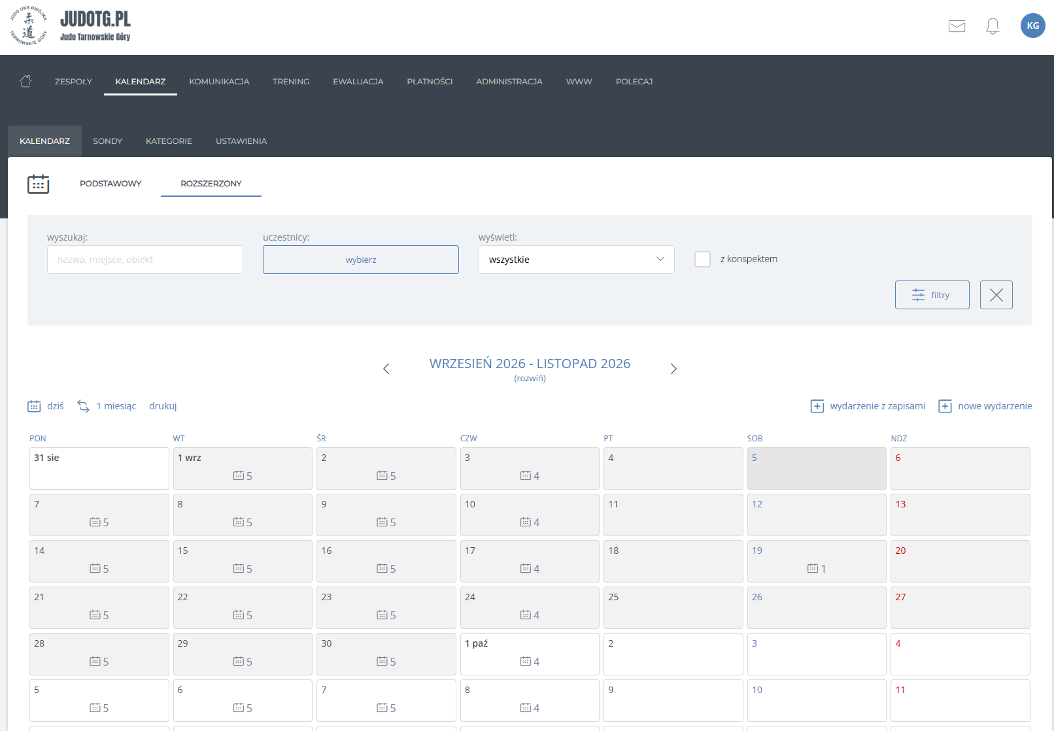Click the events icon on September 28
This screenshot has height=731, width=1054.
[x=95, y=662]
